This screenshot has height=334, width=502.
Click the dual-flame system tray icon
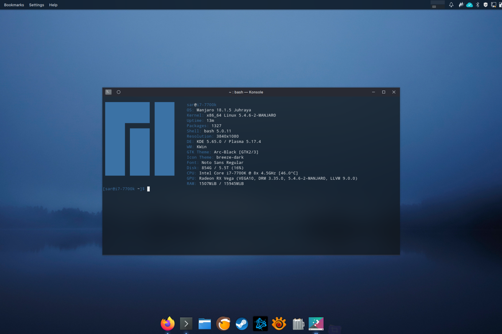[460, 5]
